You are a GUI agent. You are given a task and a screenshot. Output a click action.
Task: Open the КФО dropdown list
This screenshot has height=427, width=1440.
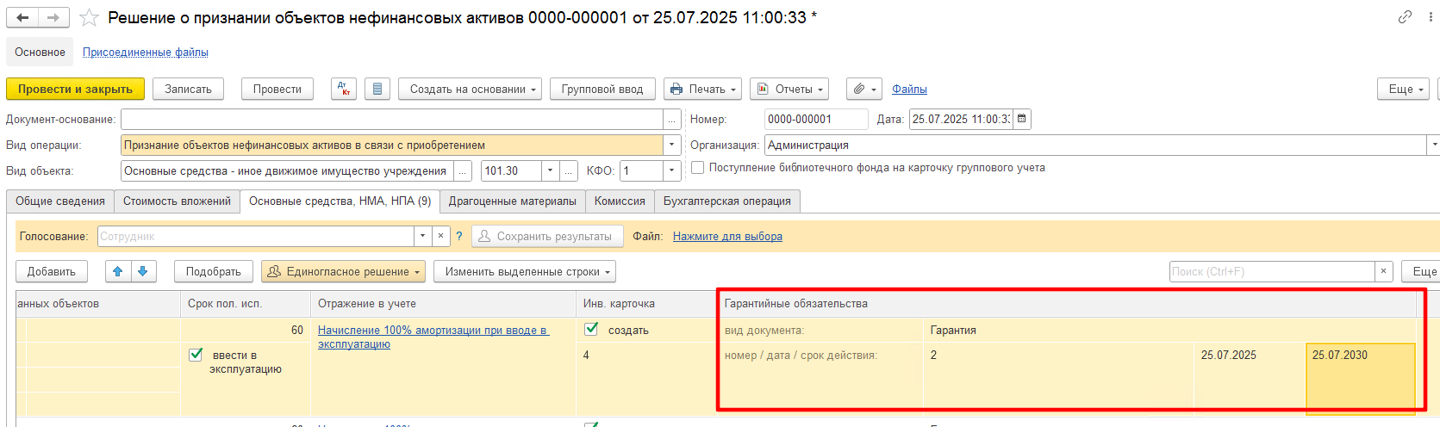pos(672,170)
